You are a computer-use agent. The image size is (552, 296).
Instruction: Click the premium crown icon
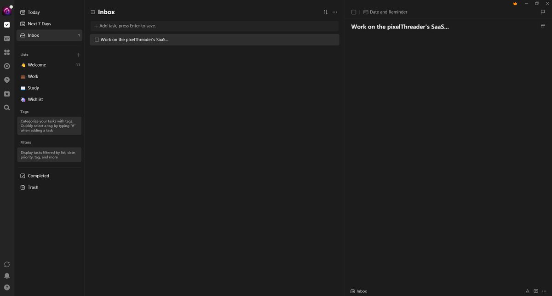[x=515, y=4]
